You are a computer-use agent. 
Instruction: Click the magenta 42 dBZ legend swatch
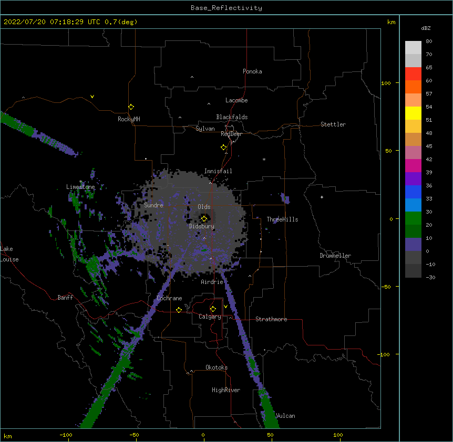coord(413,165)
